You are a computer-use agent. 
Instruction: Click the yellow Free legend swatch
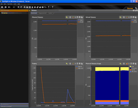pyautogui.click(x=131, y=67)
